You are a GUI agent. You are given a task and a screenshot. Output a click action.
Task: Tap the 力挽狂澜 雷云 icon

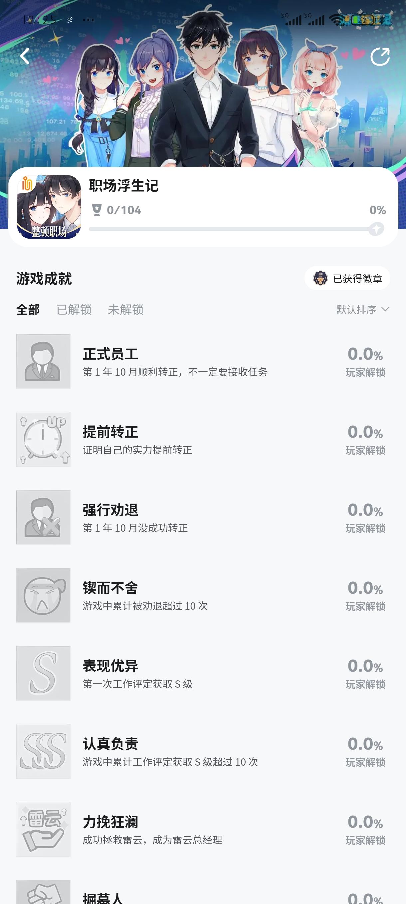click(x=43, y=829)
